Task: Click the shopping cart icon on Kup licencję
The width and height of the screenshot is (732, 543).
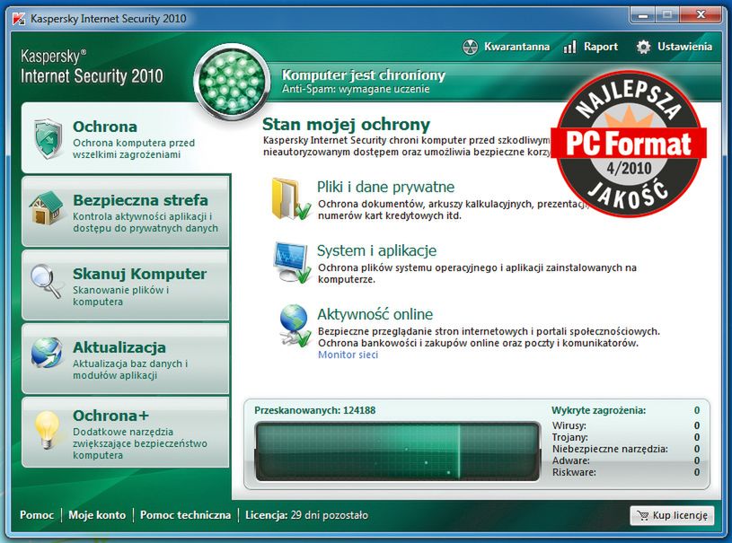Action: 643,515
